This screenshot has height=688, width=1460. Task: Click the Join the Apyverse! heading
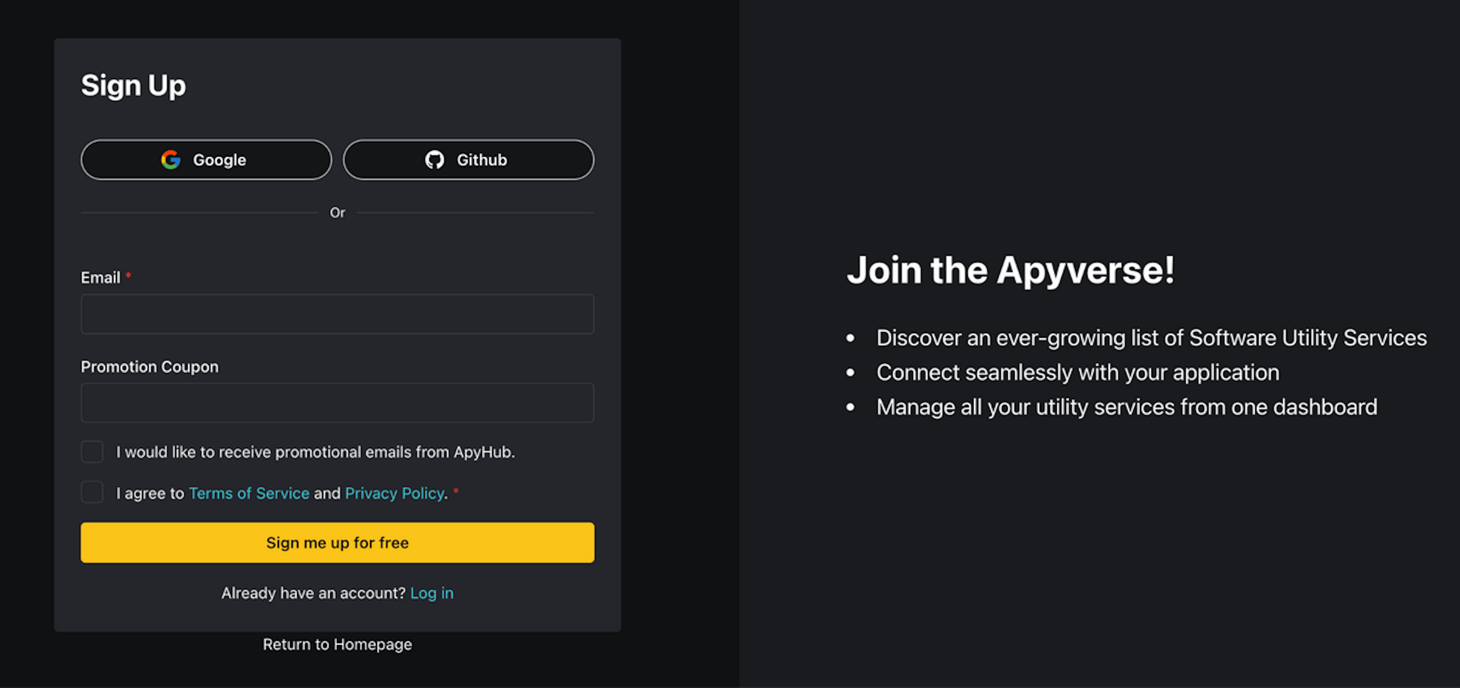[x=1011, y=271]
